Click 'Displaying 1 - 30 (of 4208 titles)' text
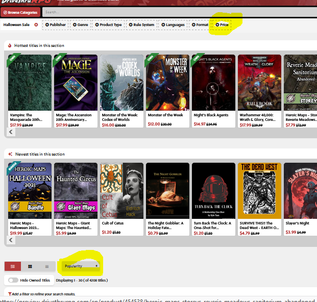Screen dimensions: 317x302 click(x=82, y=280)
